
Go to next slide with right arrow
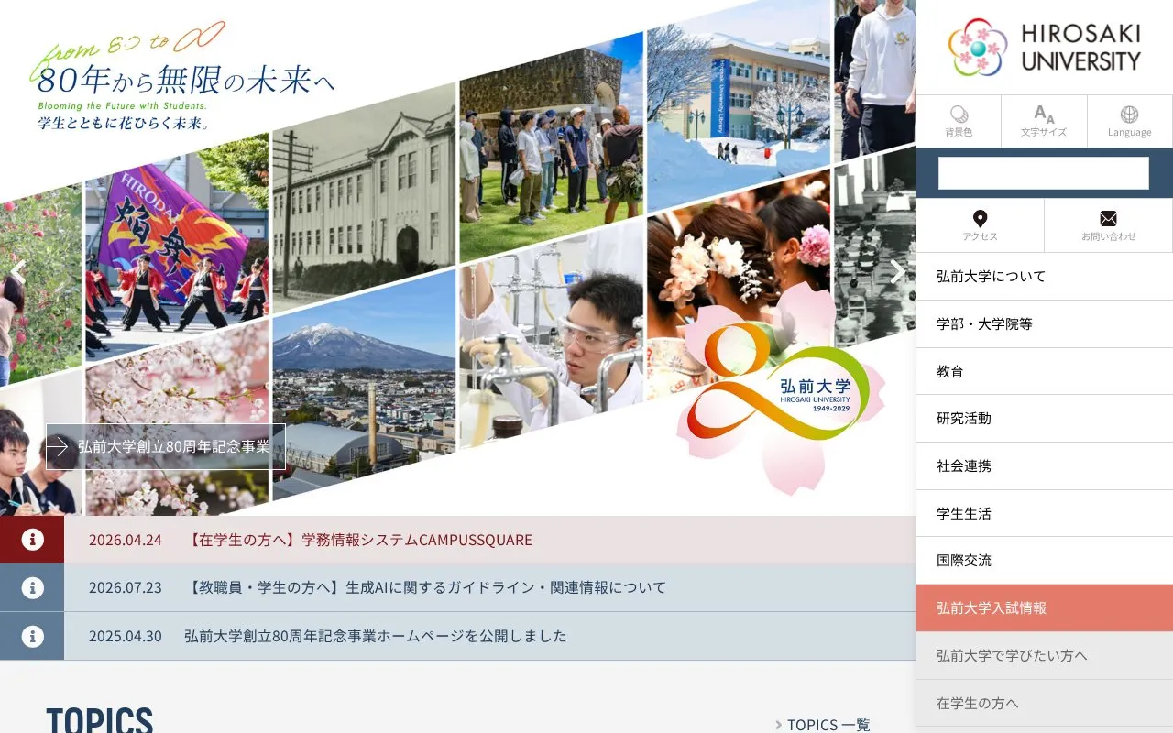(x=897, y=271)
